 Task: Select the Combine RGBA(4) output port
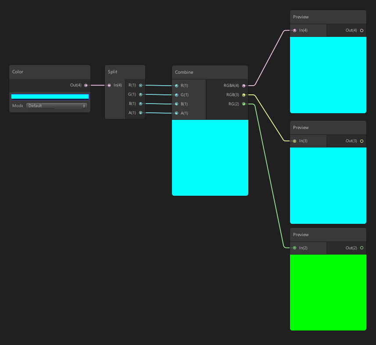(x=244, y=86)
